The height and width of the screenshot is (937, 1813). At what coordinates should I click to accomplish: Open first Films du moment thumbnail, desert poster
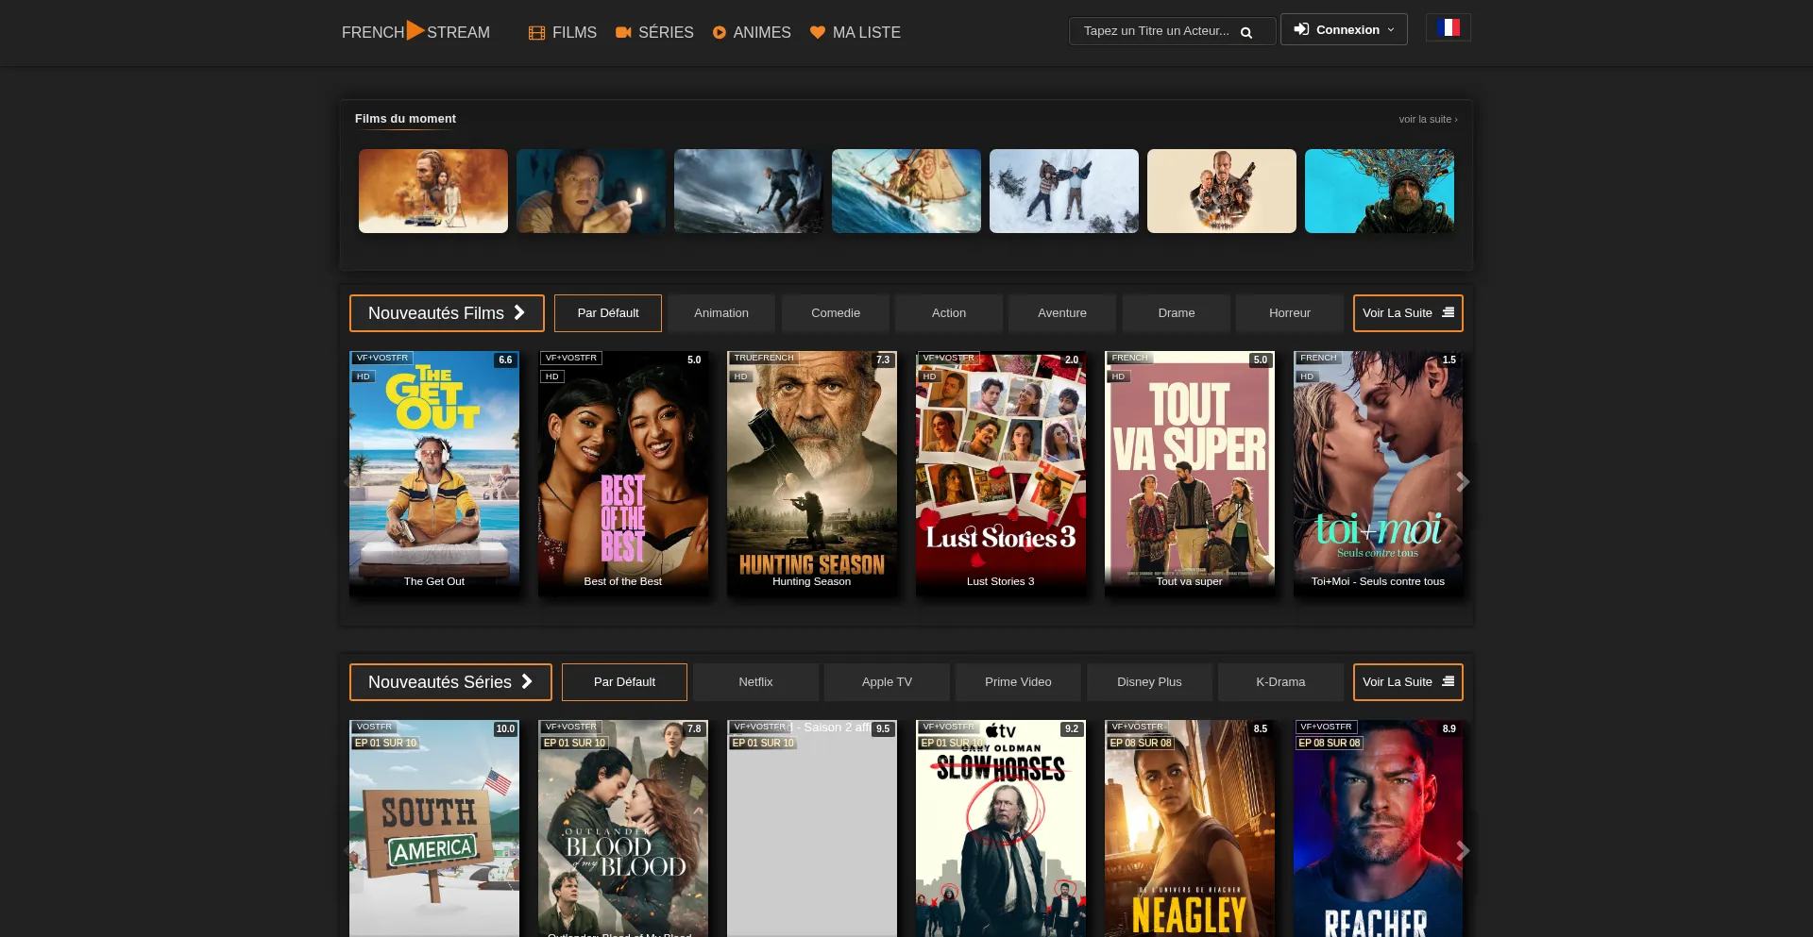pyautogui.click(x=433, y=191)
